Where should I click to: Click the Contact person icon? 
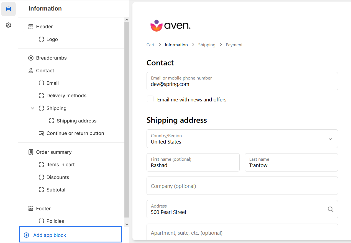(31, 71)
